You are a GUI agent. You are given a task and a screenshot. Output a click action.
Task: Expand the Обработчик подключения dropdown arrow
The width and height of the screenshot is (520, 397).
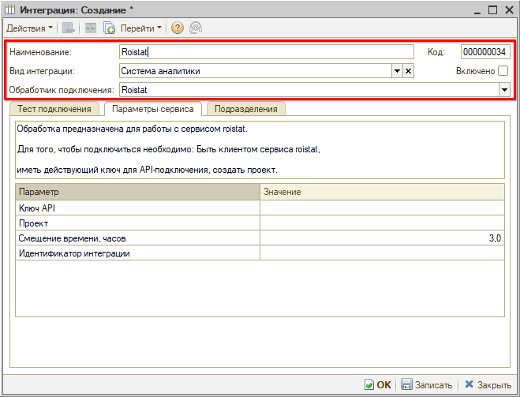504,90
